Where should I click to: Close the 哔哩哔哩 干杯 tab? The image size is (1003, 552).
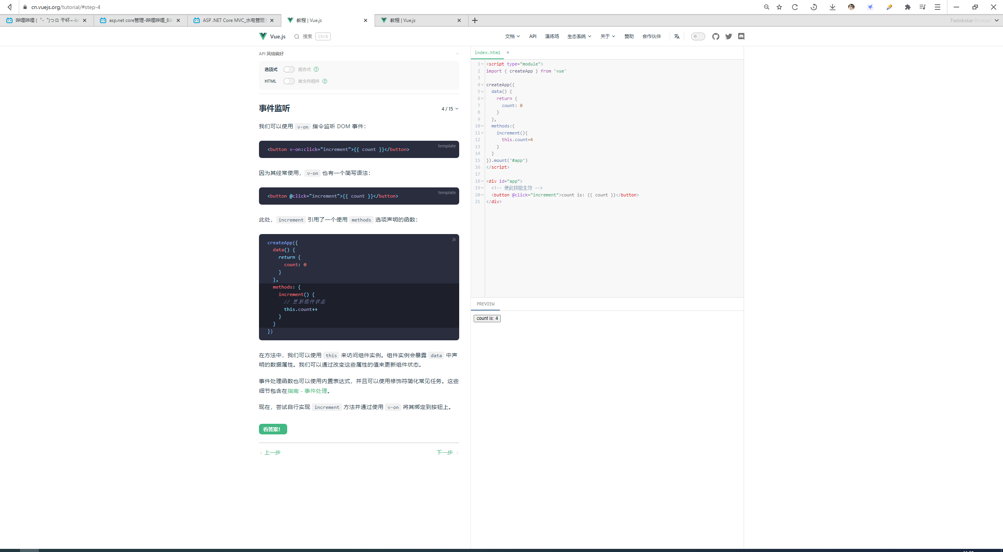point(85,20)
